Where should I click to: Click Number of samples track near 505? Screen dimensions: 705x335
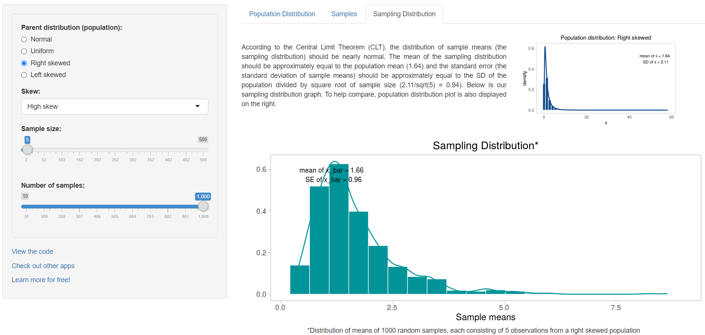[x=115, y=207]
